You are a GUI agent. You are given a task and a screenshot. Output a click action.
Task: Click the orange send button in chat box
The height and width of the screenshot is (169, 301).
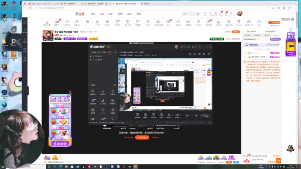click(278, 161)
